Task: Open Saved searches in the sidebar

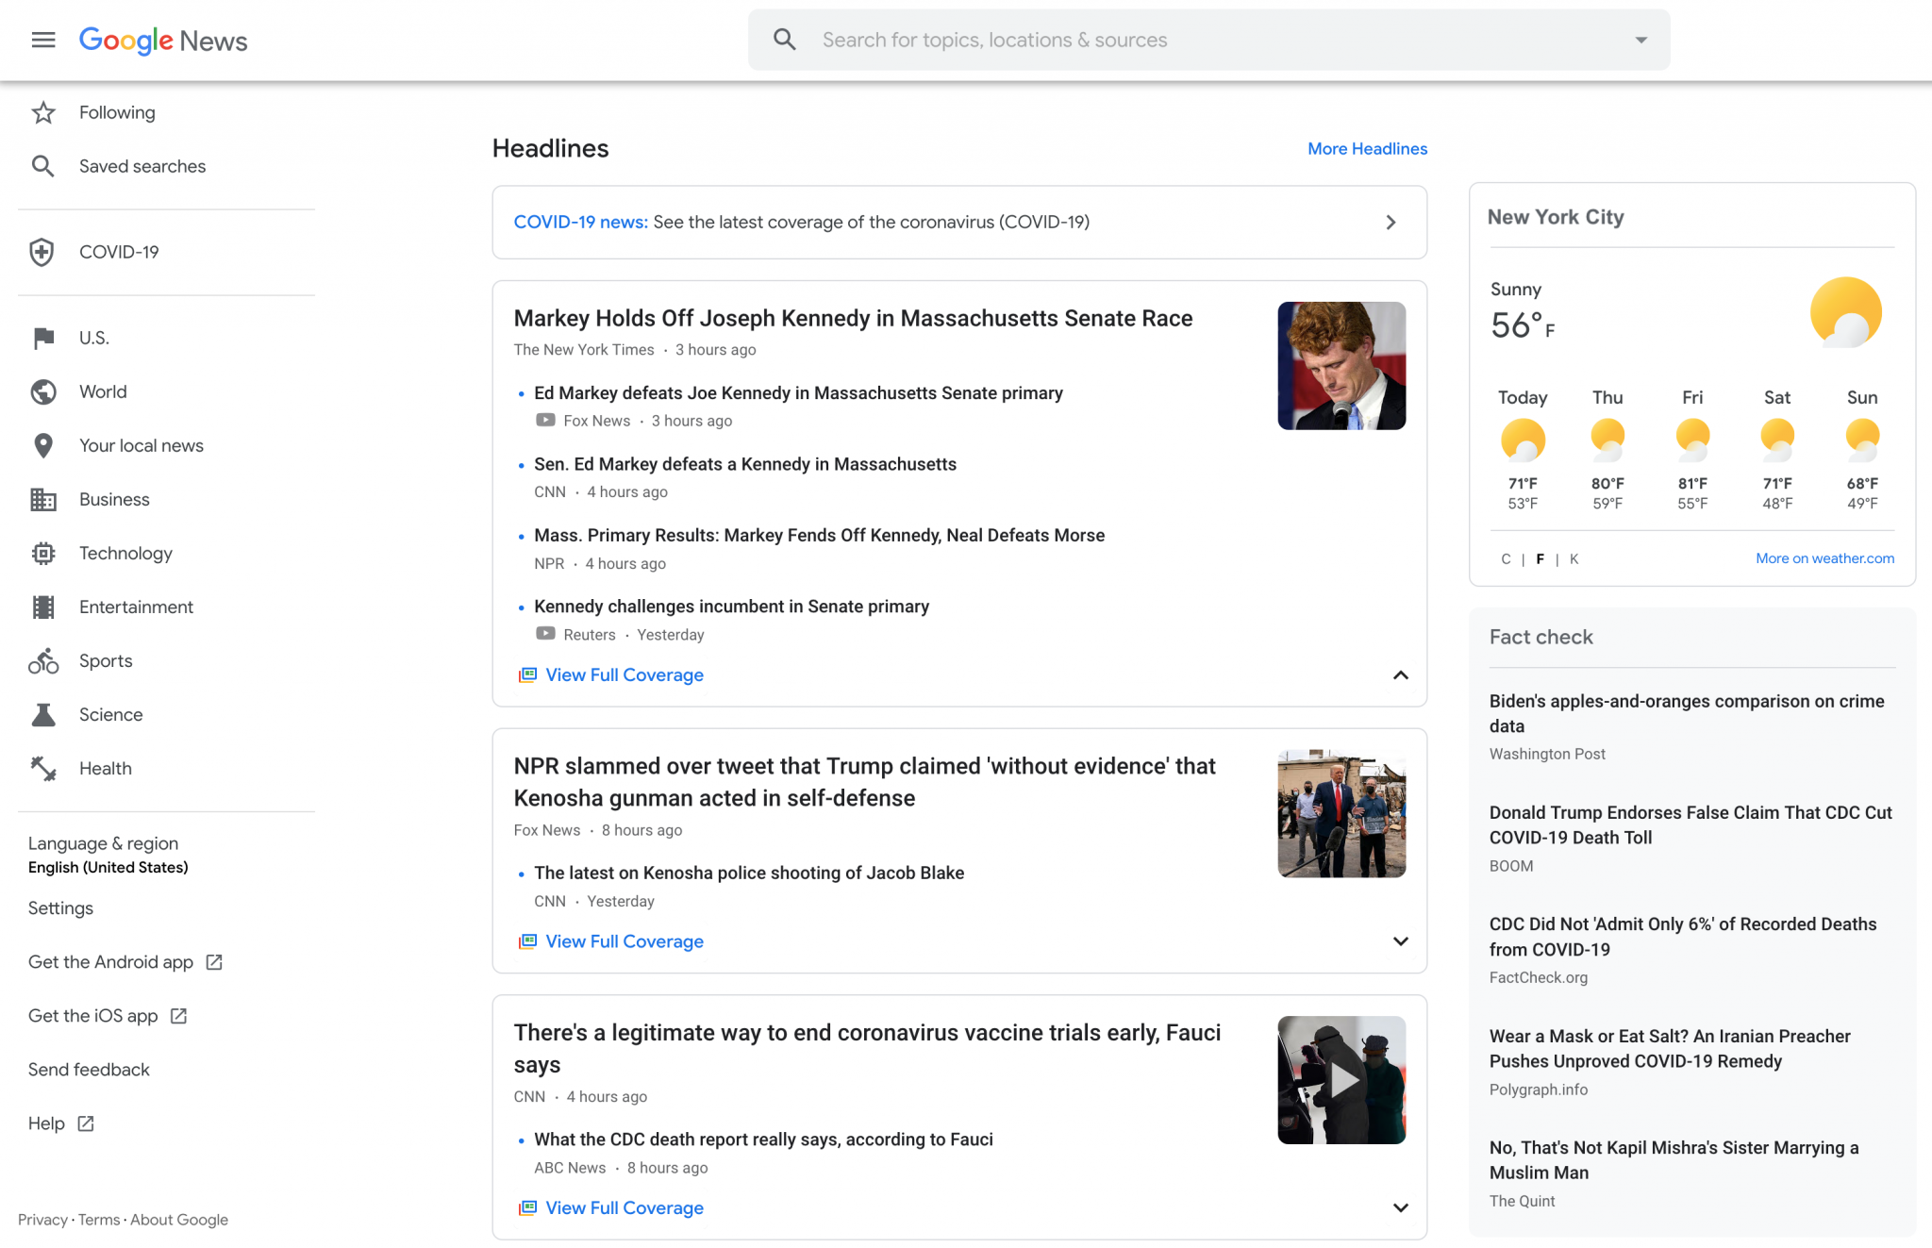Action: (142, 166)
